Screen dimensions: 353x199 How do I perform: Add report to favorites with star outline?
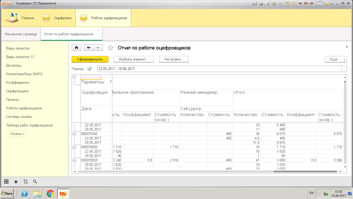(x=111, y=48)
